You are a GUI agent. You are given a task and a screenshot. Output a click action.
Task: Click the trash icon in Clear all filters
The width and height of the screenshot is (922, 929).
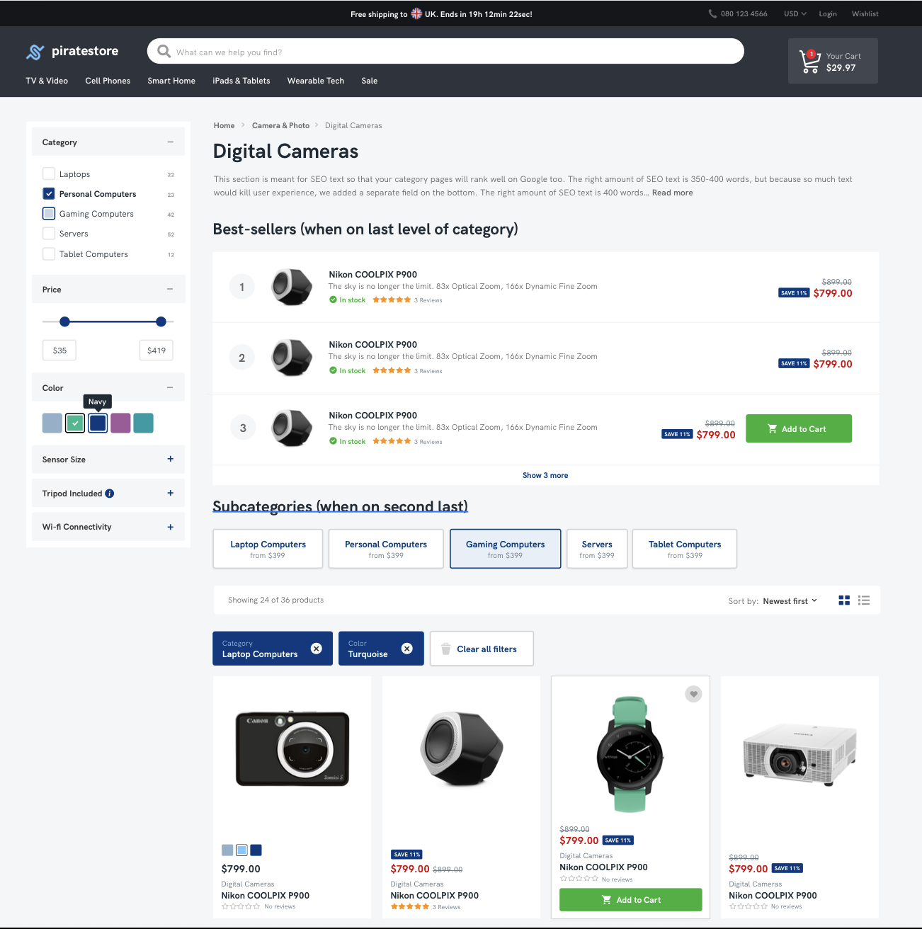pyautogui.click(x=445, y=649)
